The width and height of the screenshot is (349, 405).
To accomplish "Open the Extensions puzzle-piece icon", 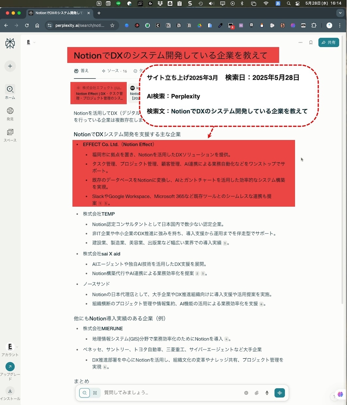I will 314,25.
